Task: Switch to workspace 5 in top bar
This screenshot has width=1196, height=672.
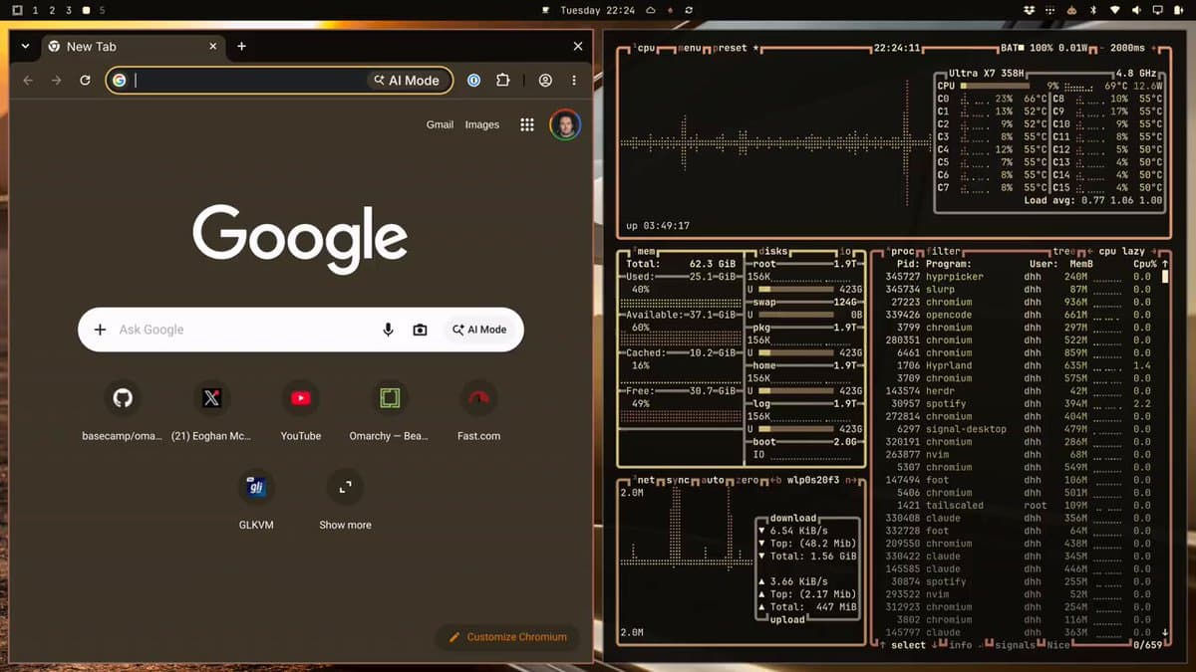Action: click(102, 10)
